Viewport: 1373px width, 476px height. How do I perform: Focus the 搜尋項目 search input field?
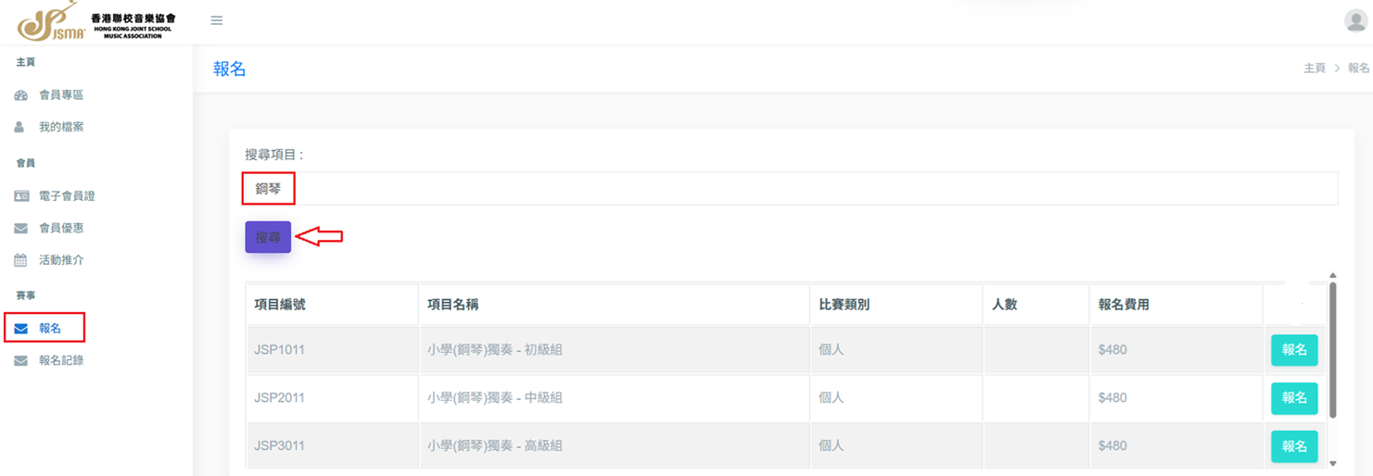(x=792, y=188)
